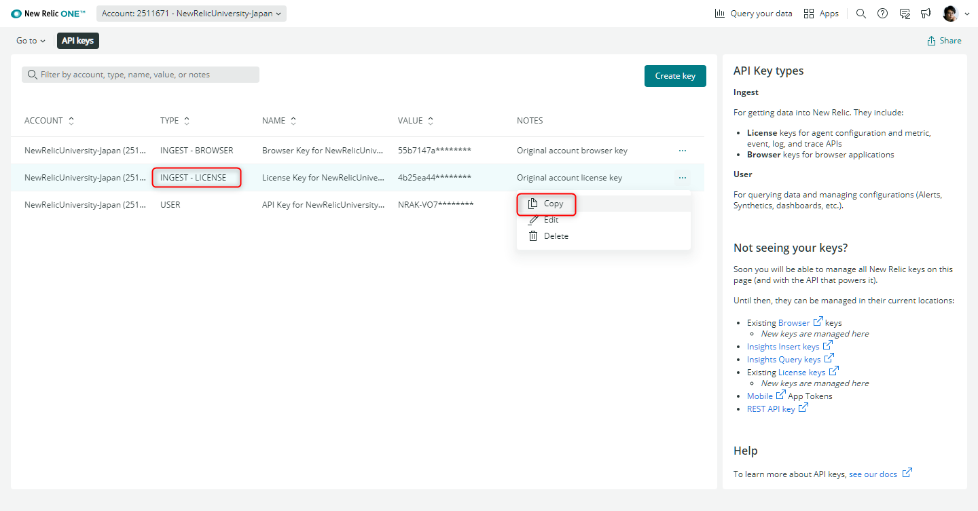
Task: Open actions menu for license key row
Action: [683, 178]
